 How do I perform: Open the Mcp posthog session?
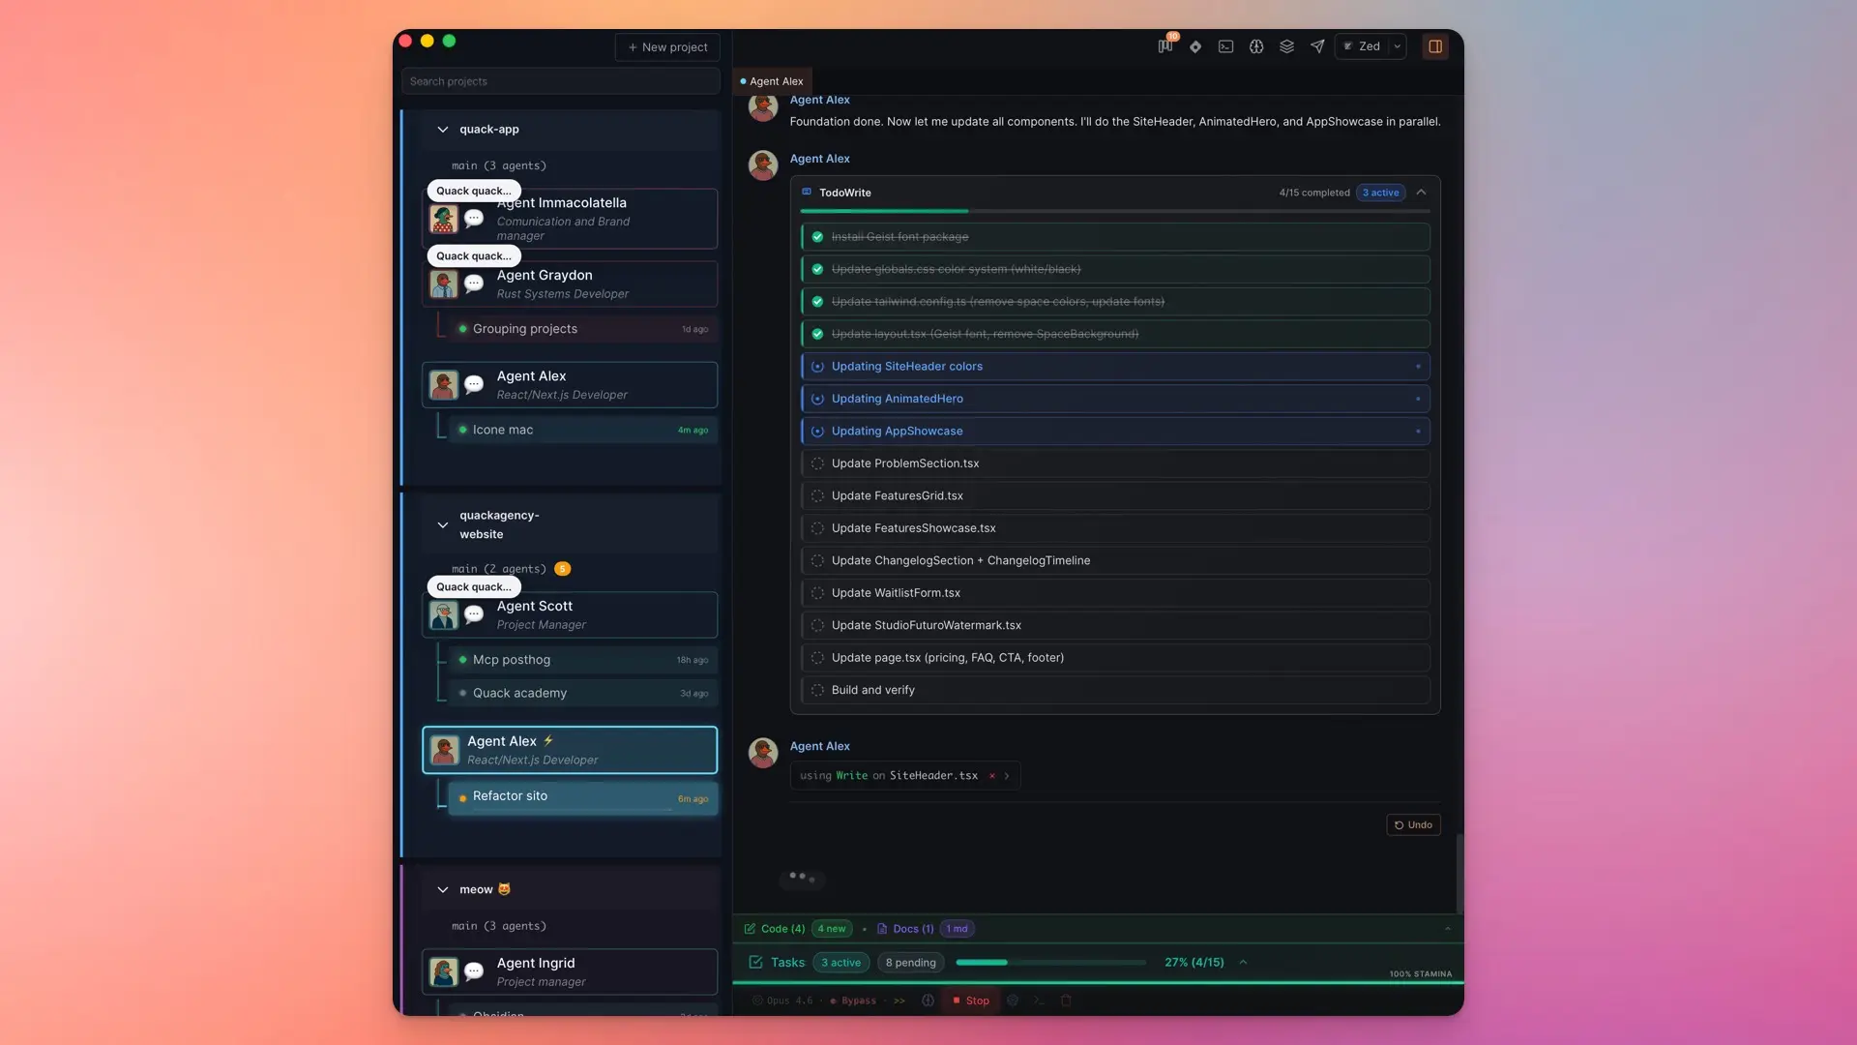pos(583,660)
